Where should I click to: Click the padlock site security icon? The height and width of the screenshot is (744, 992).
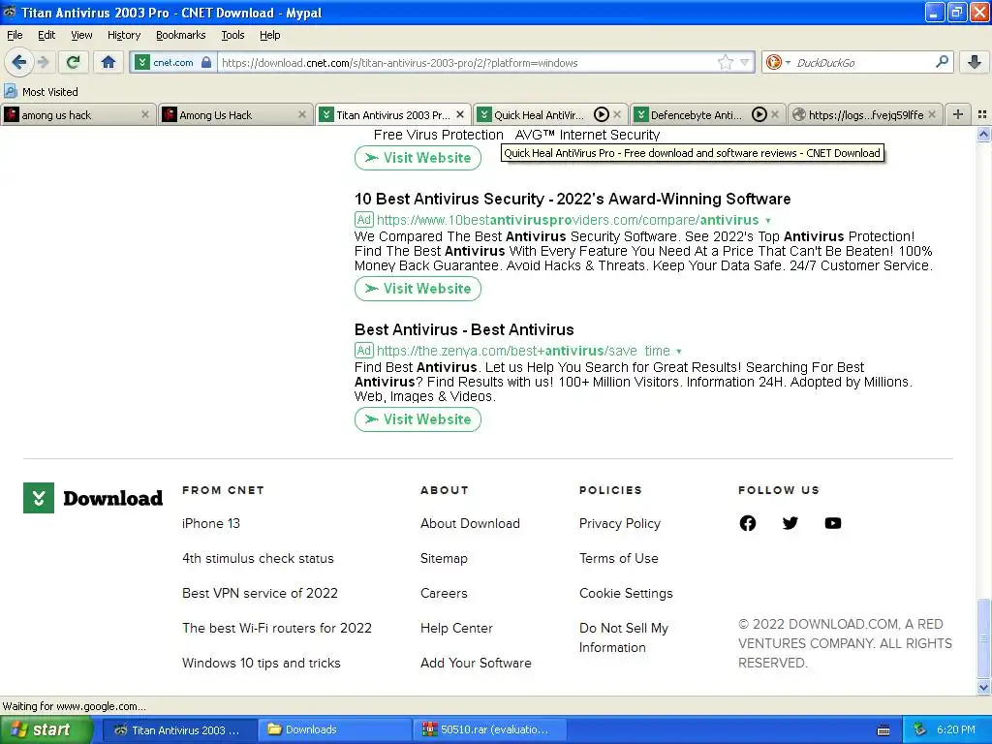point(206,62)
